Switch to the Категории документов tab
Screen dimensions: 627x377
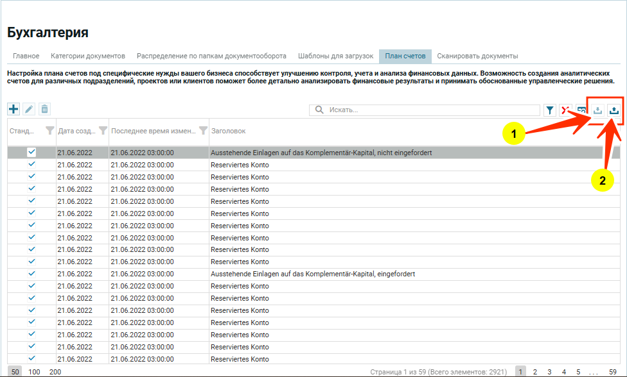tap(88, 56)
